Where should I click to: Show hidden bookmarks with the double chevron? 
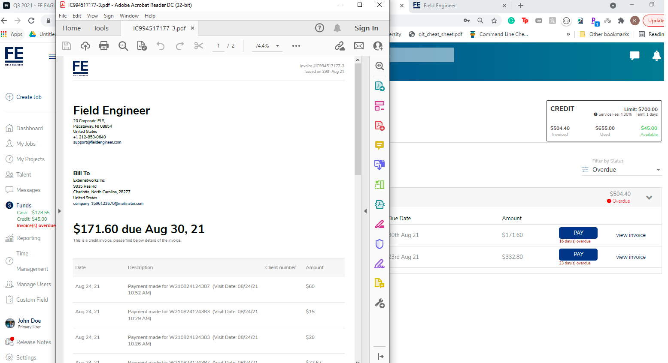tap(568, 34)
